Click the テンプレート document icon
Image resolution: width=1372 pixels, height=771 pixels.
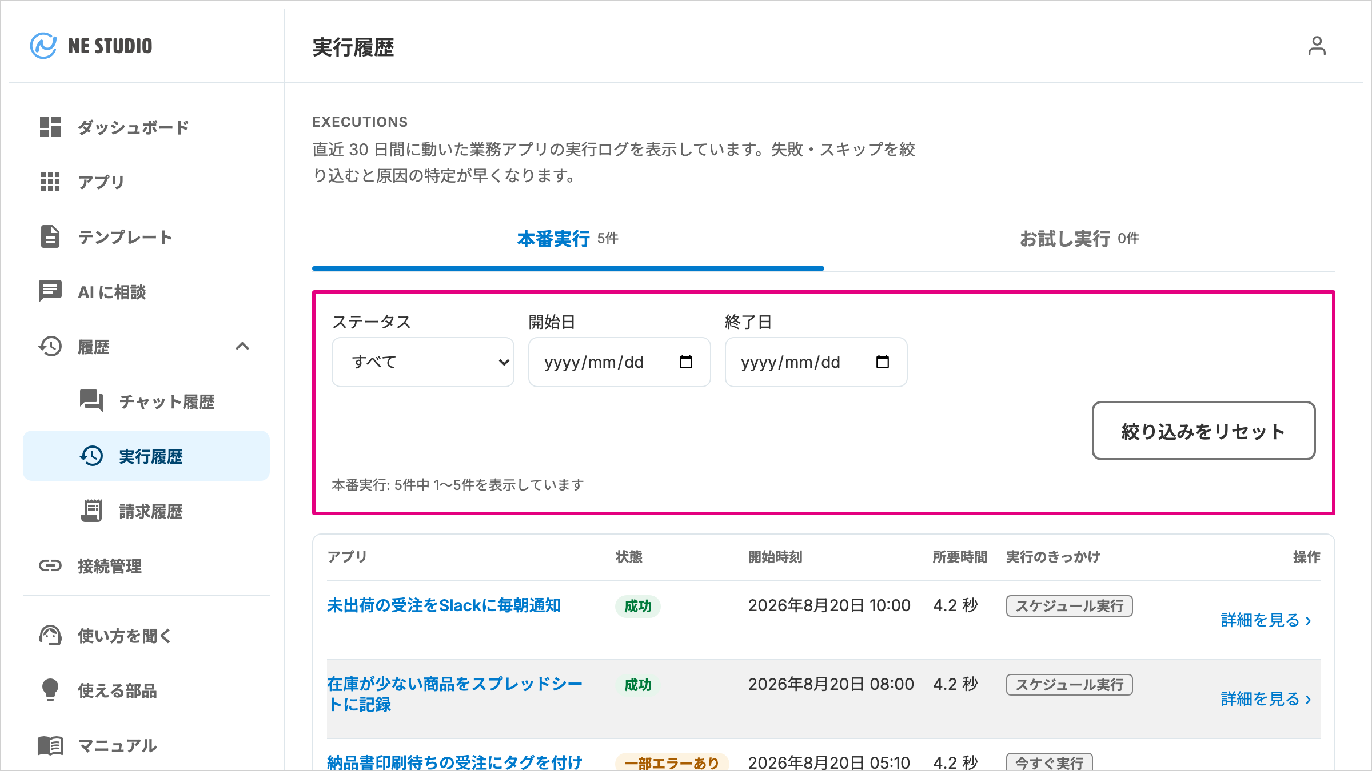tap(50, 236)
